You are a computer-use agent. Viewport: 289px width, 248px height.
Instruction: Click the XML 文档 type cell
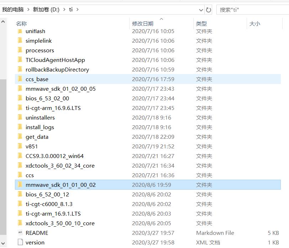pos(208,242)
